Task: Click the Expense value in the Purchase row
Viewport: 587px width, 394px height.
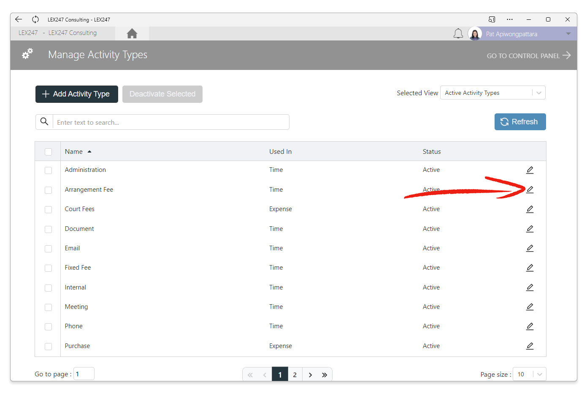Action: point(281,346)
